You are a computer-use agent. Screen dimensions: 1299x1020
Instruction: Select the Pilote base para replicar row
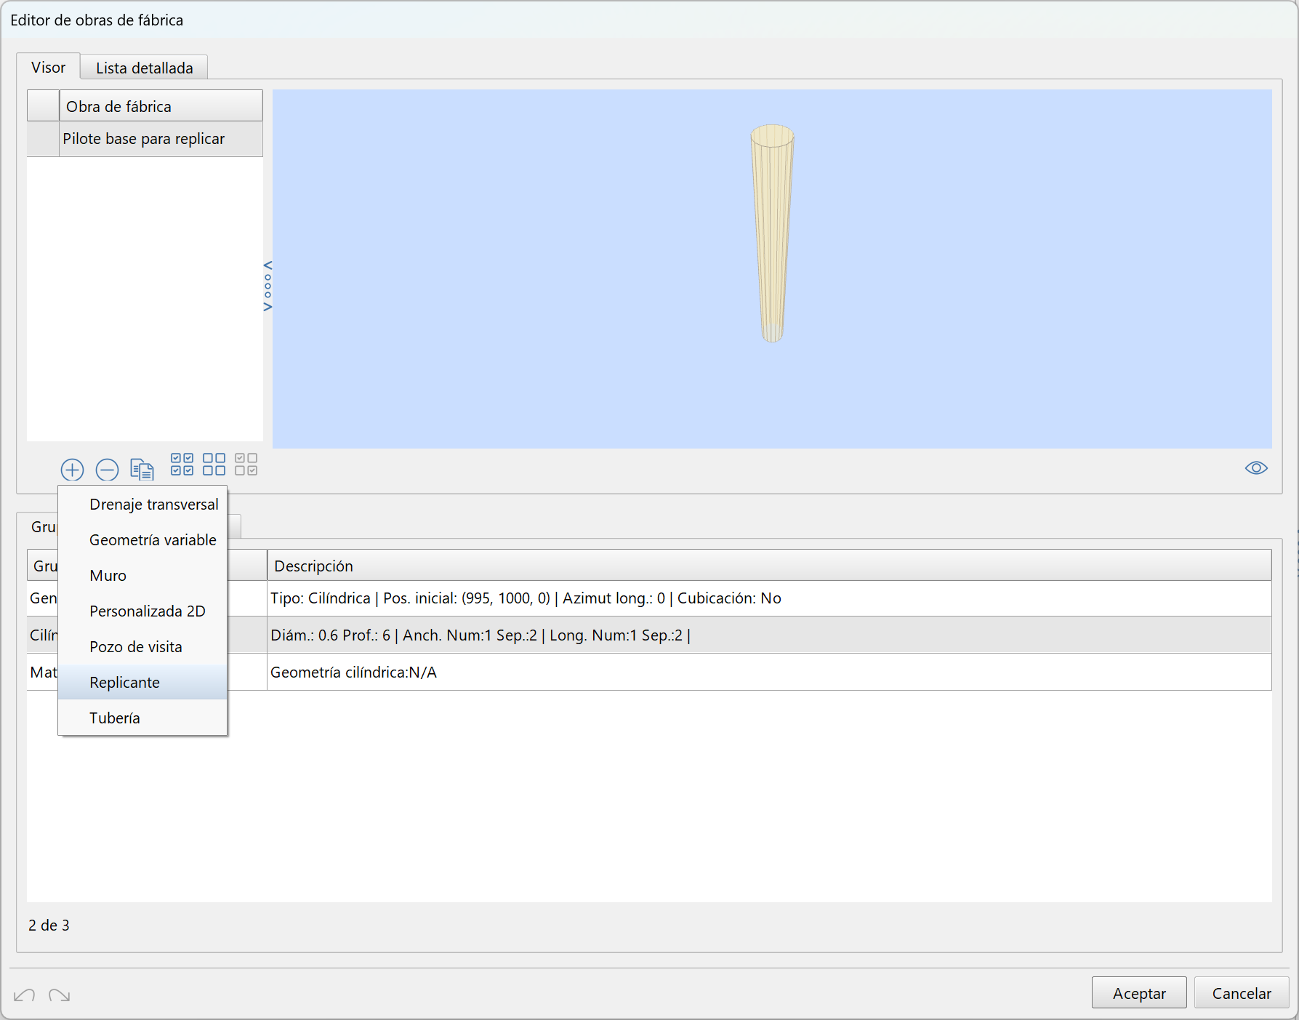[144, 139]
